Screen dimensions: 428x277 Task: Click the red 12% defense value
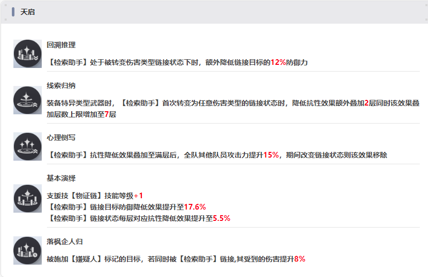pyautogui.click(x=278, y=62)
